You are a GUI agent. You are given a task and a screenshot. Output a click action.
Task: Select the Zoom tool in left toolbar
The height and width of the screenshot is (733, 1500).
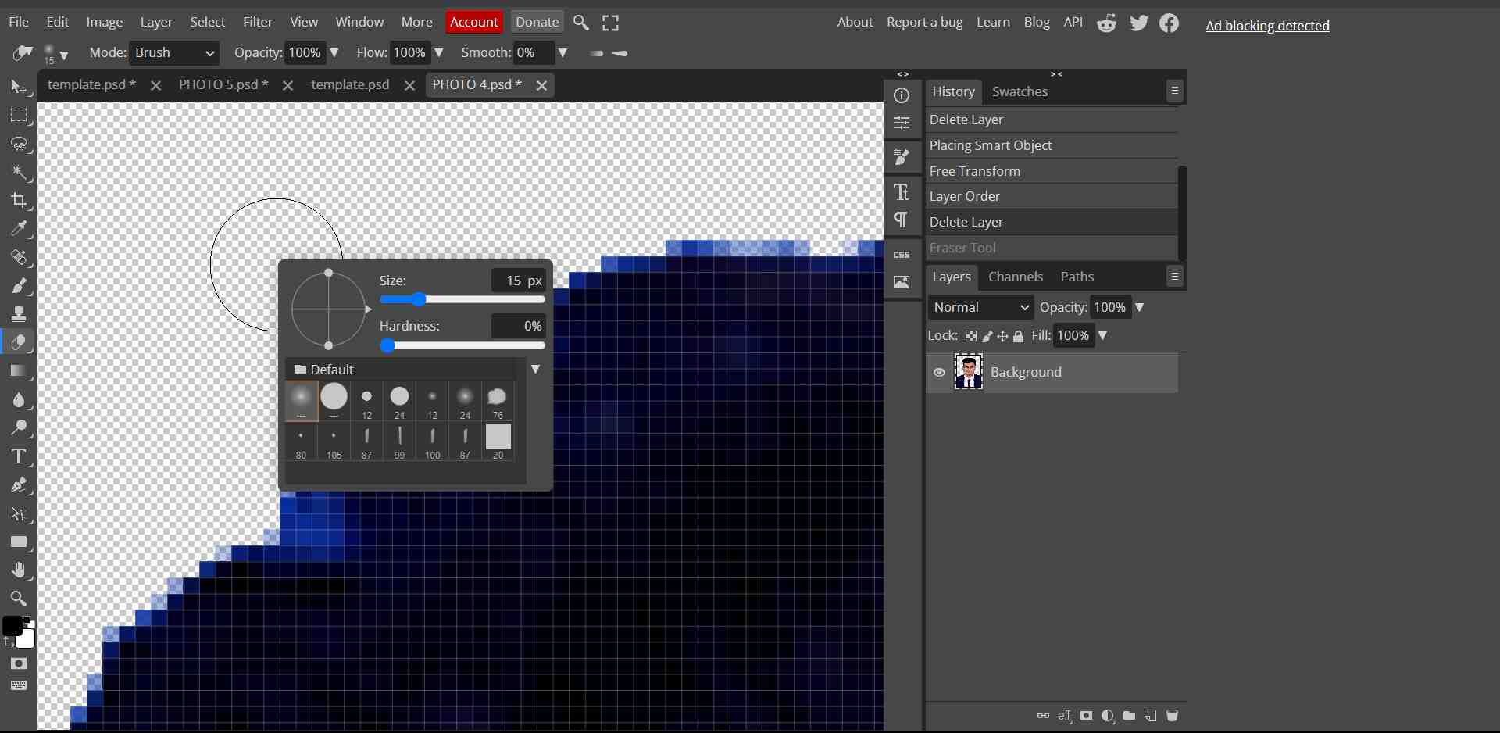19,599
